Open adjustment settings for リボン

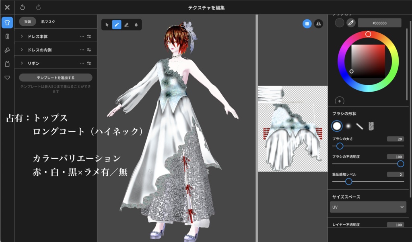[x=89, y=63]
